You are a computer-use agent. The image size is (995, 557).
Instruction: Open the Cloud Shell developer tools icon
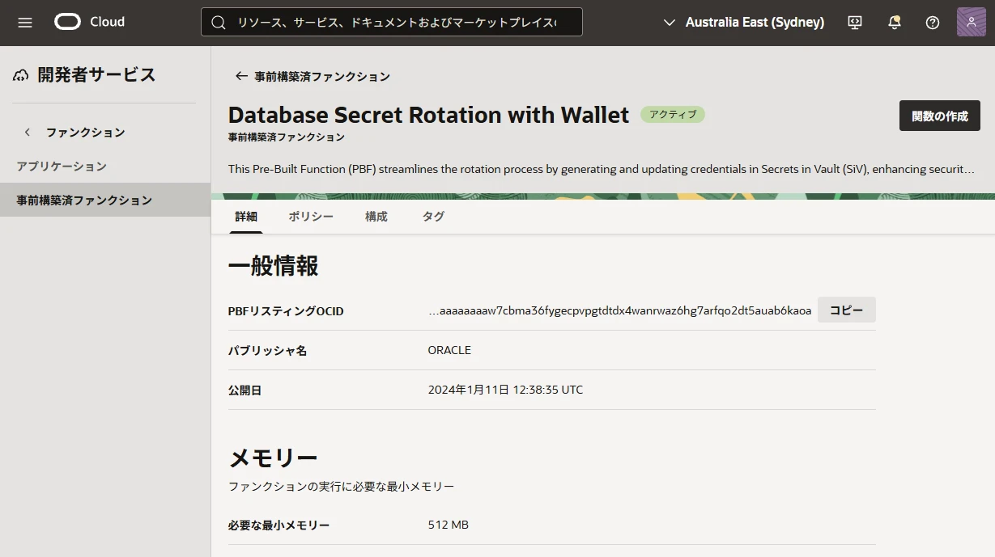(x=855, y=23)
